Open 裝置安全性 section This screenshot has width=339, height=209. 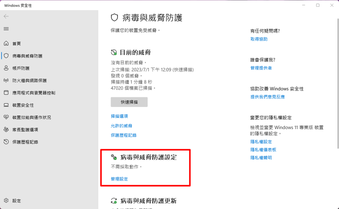point(23,105)
